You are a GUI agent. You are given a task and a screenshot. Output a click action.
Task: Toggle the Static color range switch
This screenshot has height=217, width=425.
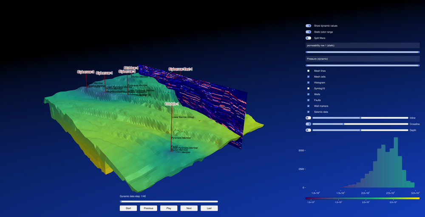[308, 32]
